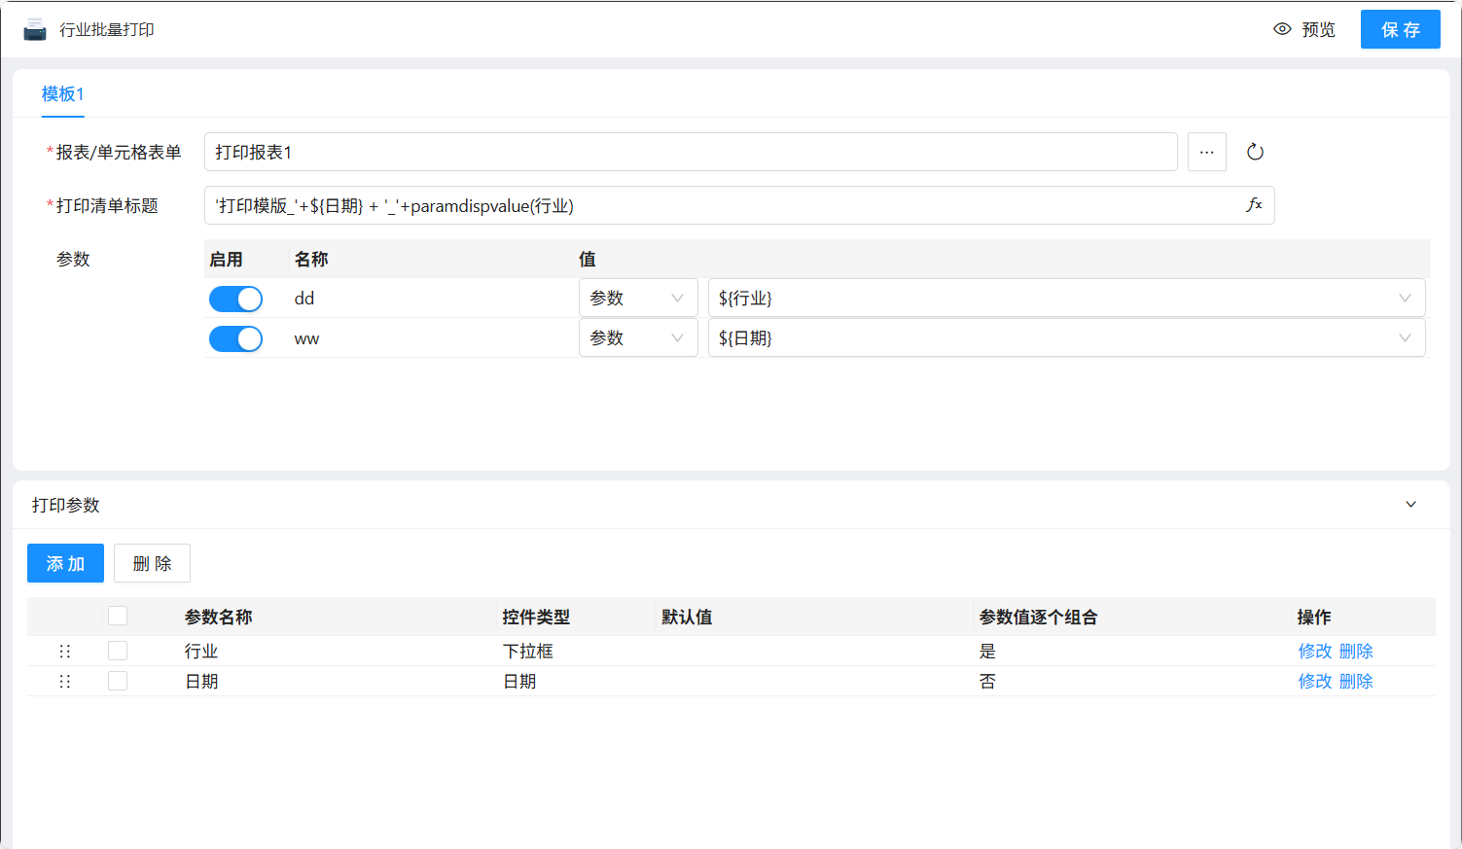Click the printer icon beside 行业批量打印
Viewport: 1462px width, 849px height.
[35, 30]
